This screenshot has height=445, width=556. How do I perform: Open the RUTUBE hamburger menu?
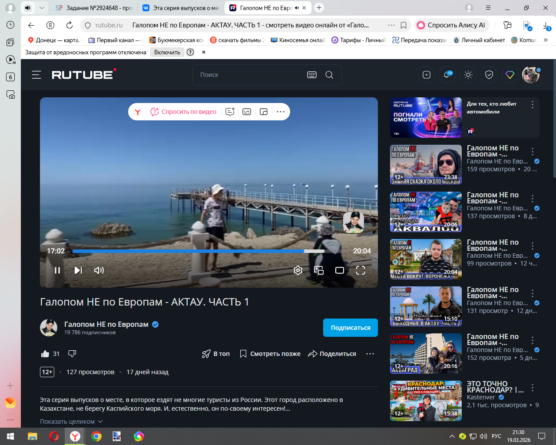[x=36, y=75]
